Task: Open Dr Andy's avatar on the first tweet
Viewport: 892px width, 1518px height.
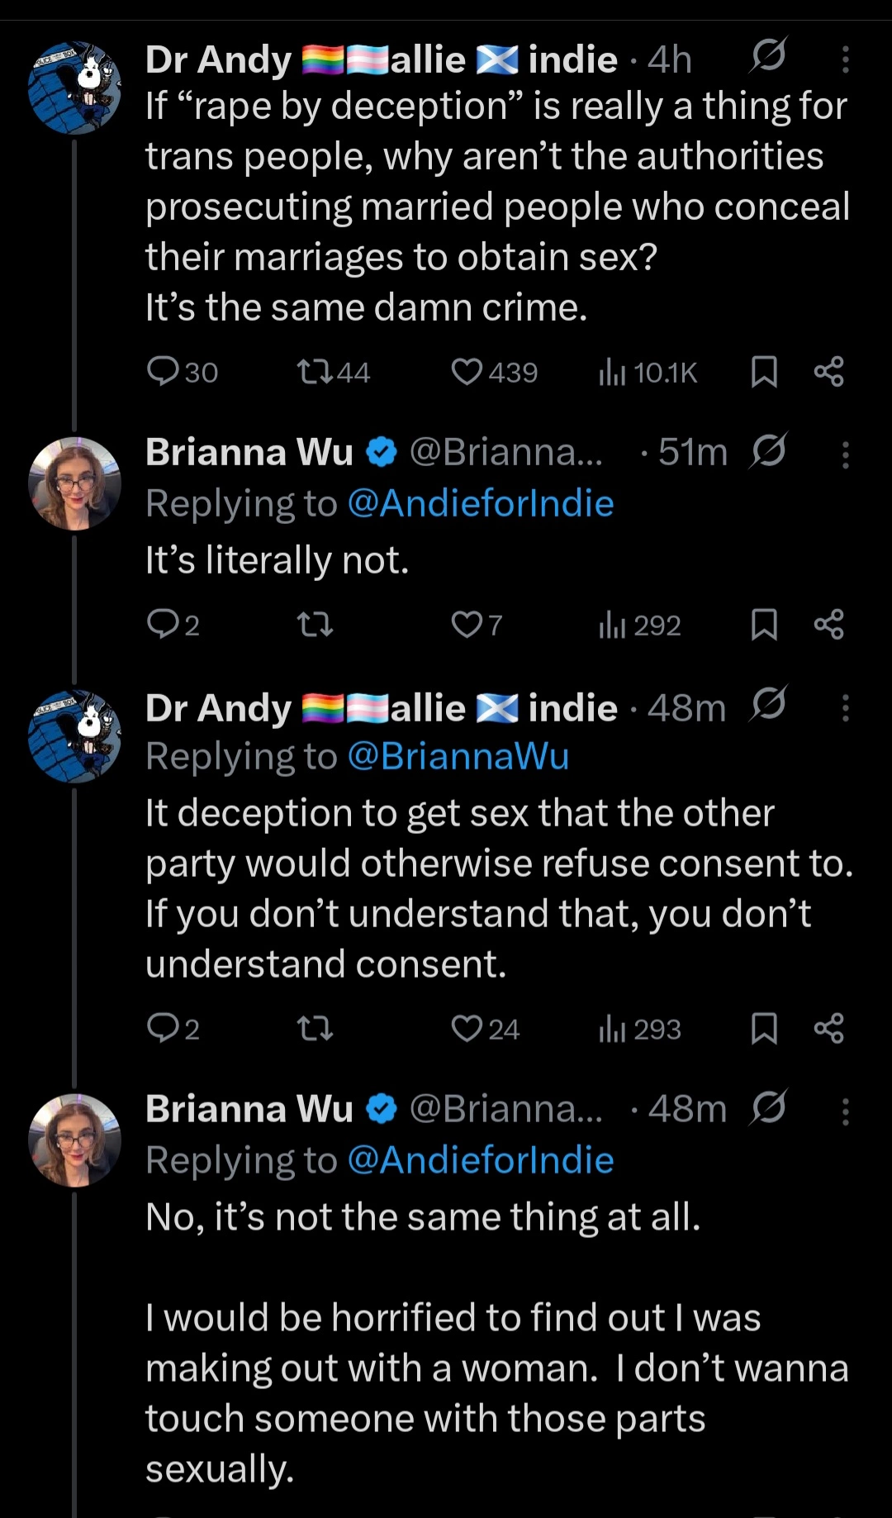Action: click(x=74, y=88)
